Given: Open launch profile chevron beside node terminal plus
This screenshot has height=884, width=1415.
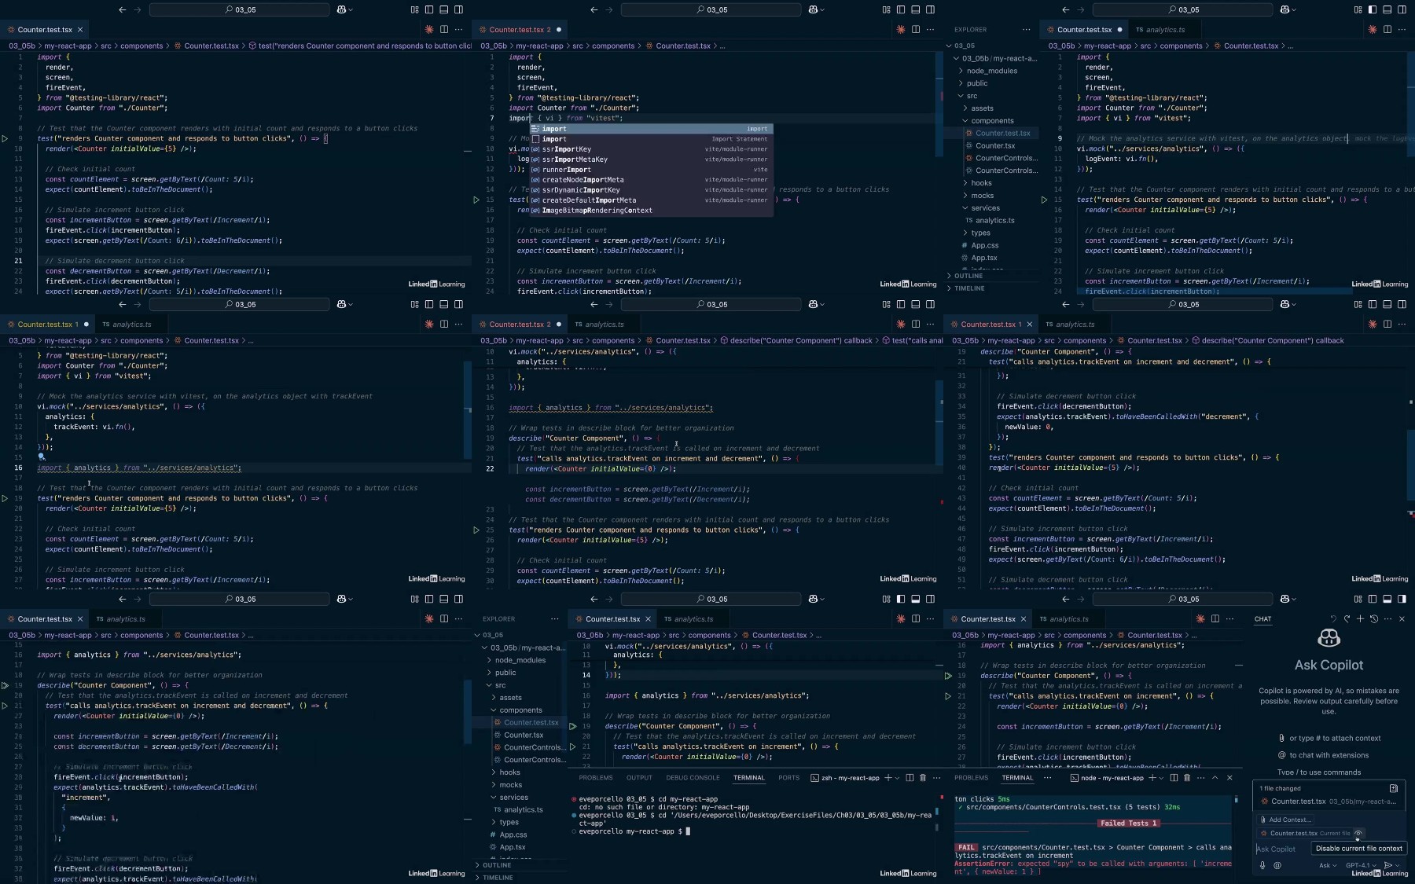Looking at the screenshot, I should [1161, 778].
